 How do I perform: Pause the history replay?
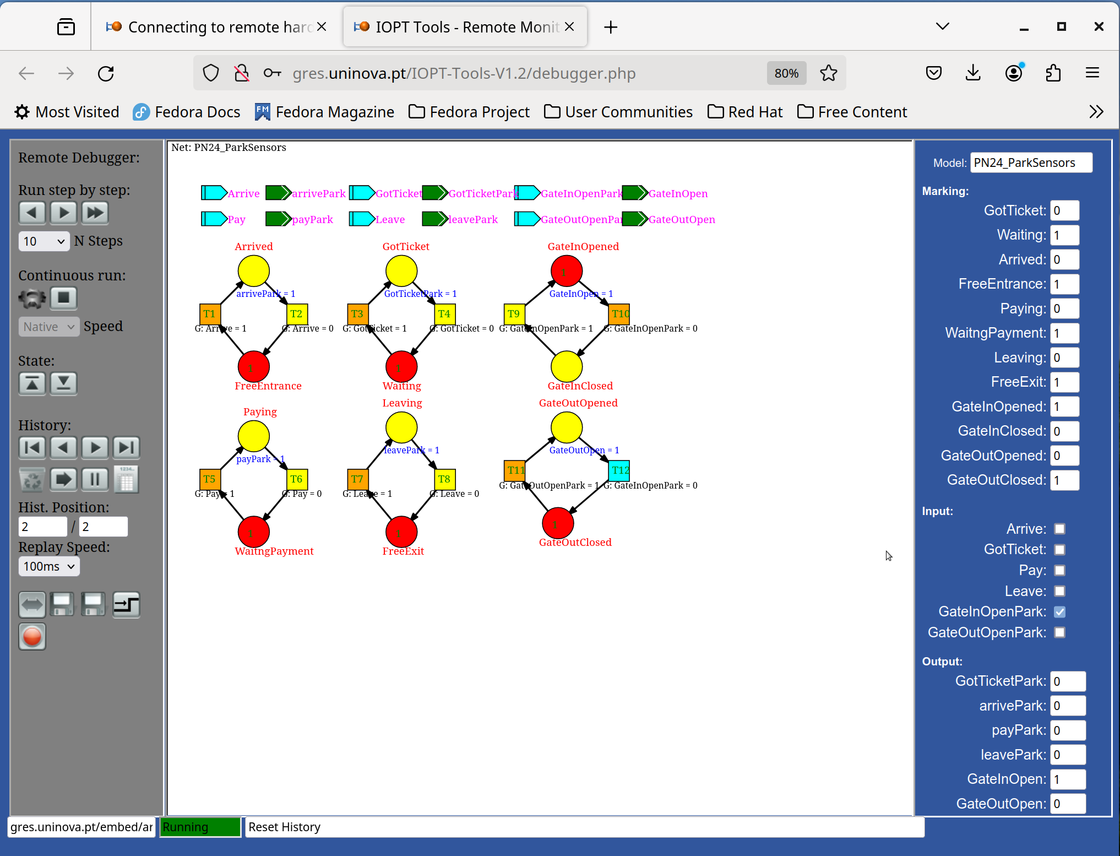coord(95,480)
